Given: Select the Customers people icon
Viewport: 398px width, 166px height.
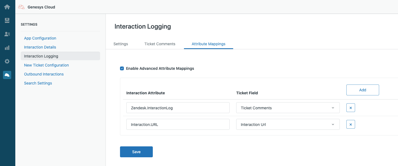Looking at the screenshot, I should pos(7,34).
